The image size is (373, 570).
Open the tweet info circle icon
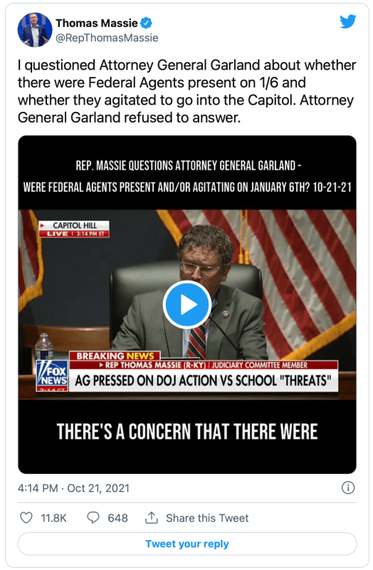348,488
